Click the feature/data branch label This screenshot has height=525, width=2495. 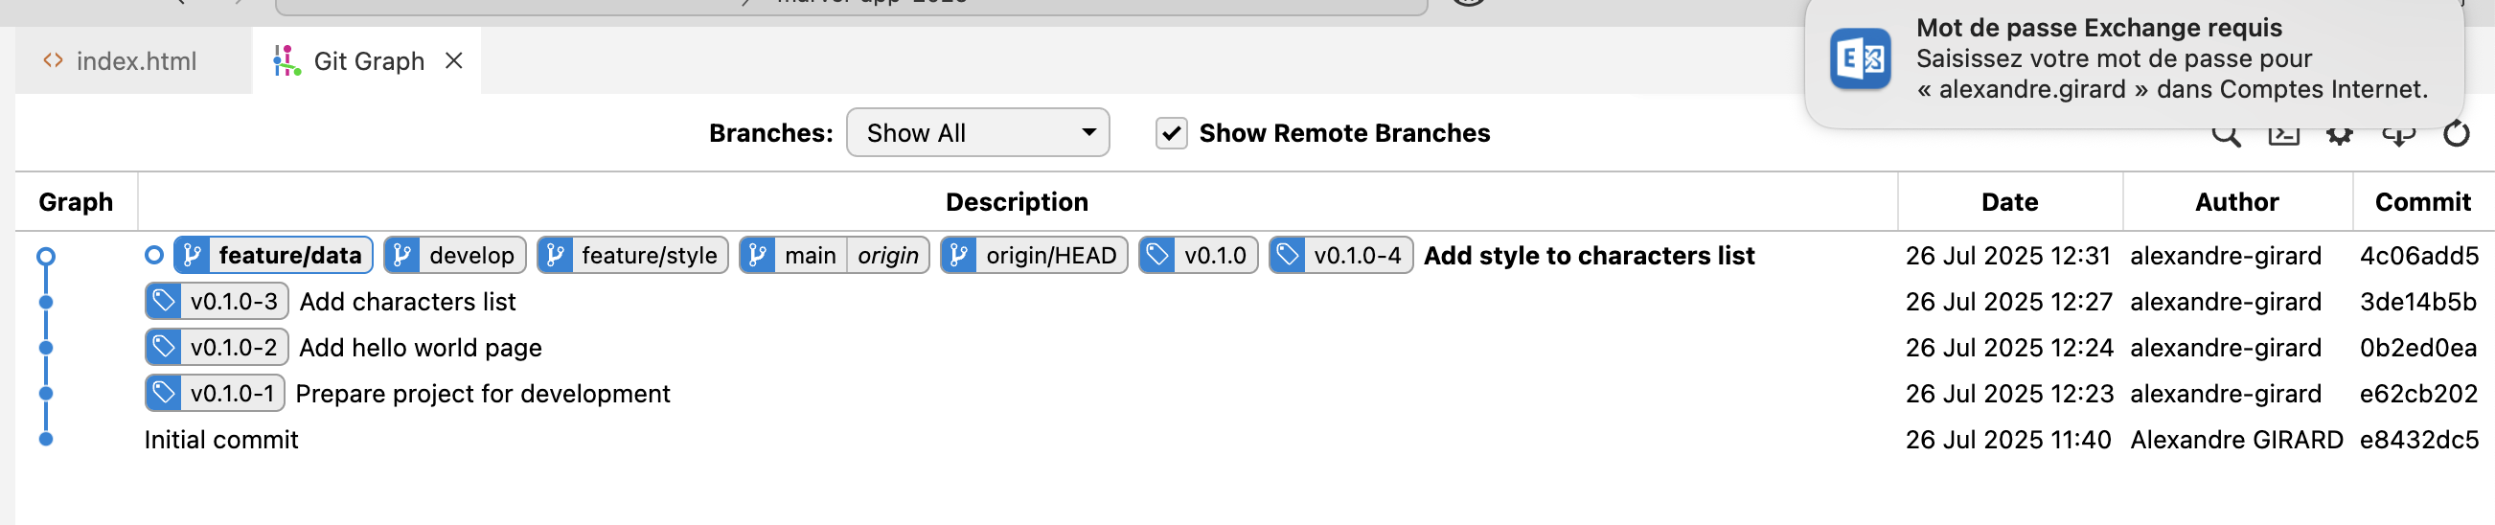pyautogui.click(x=273, y=255)
